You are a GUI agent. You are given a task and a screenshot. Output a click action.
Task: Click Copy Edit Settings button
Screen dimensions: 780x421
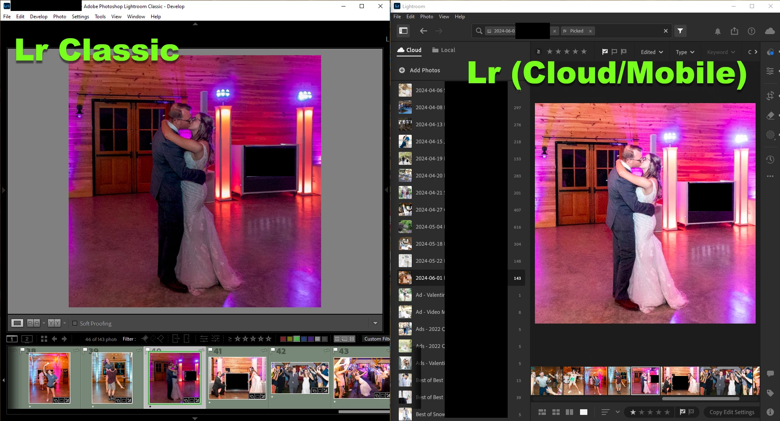tap(732, 412)
